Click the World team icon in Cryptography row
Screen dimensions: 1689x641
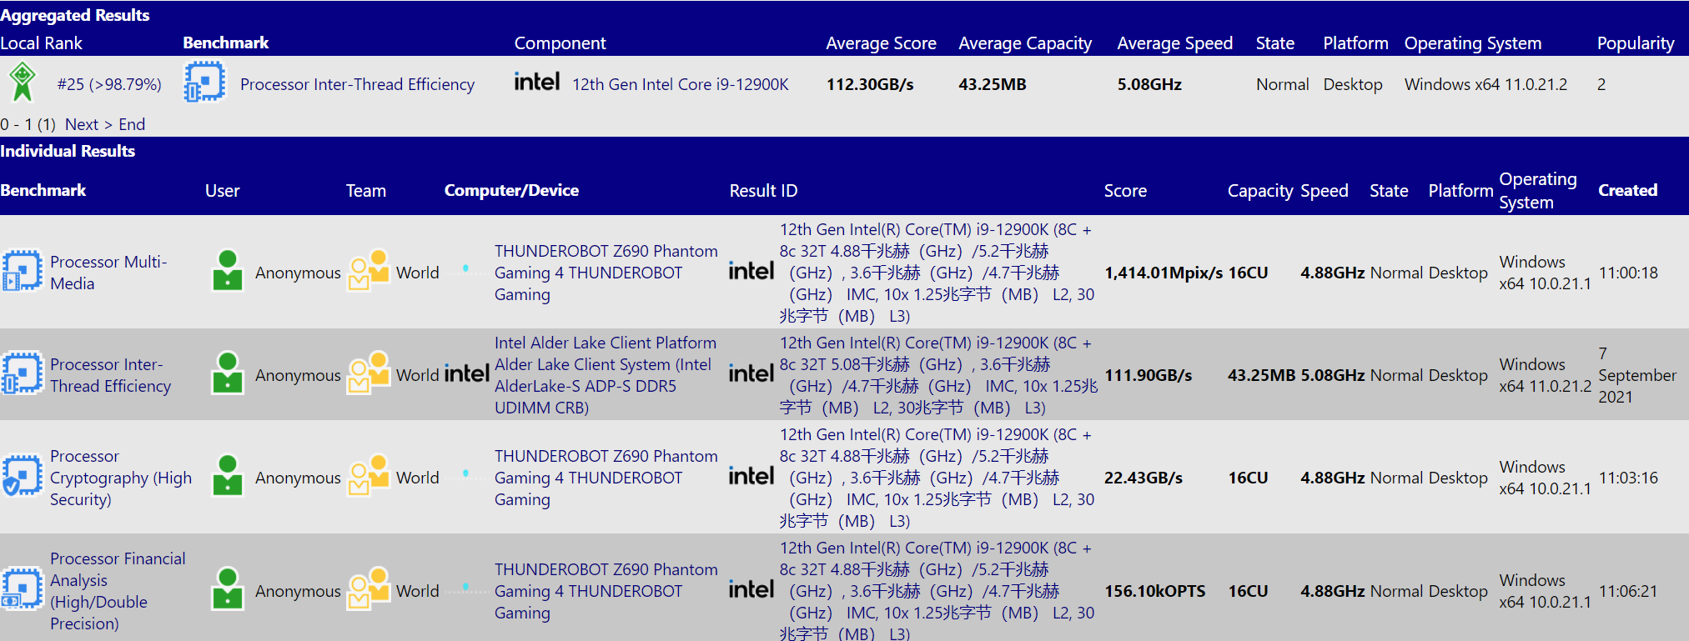coord(369,476)
